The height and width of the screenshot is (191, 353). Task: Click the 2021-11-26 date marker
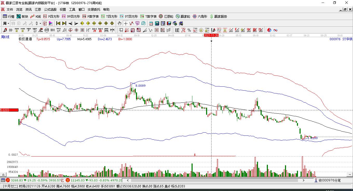coord(211,35)
